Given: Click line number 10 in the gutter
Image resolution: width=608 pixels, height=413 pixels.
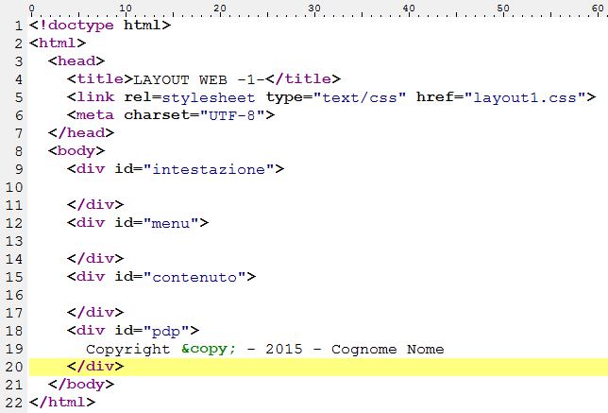Looking at the screenshot, I should (13, 186).
